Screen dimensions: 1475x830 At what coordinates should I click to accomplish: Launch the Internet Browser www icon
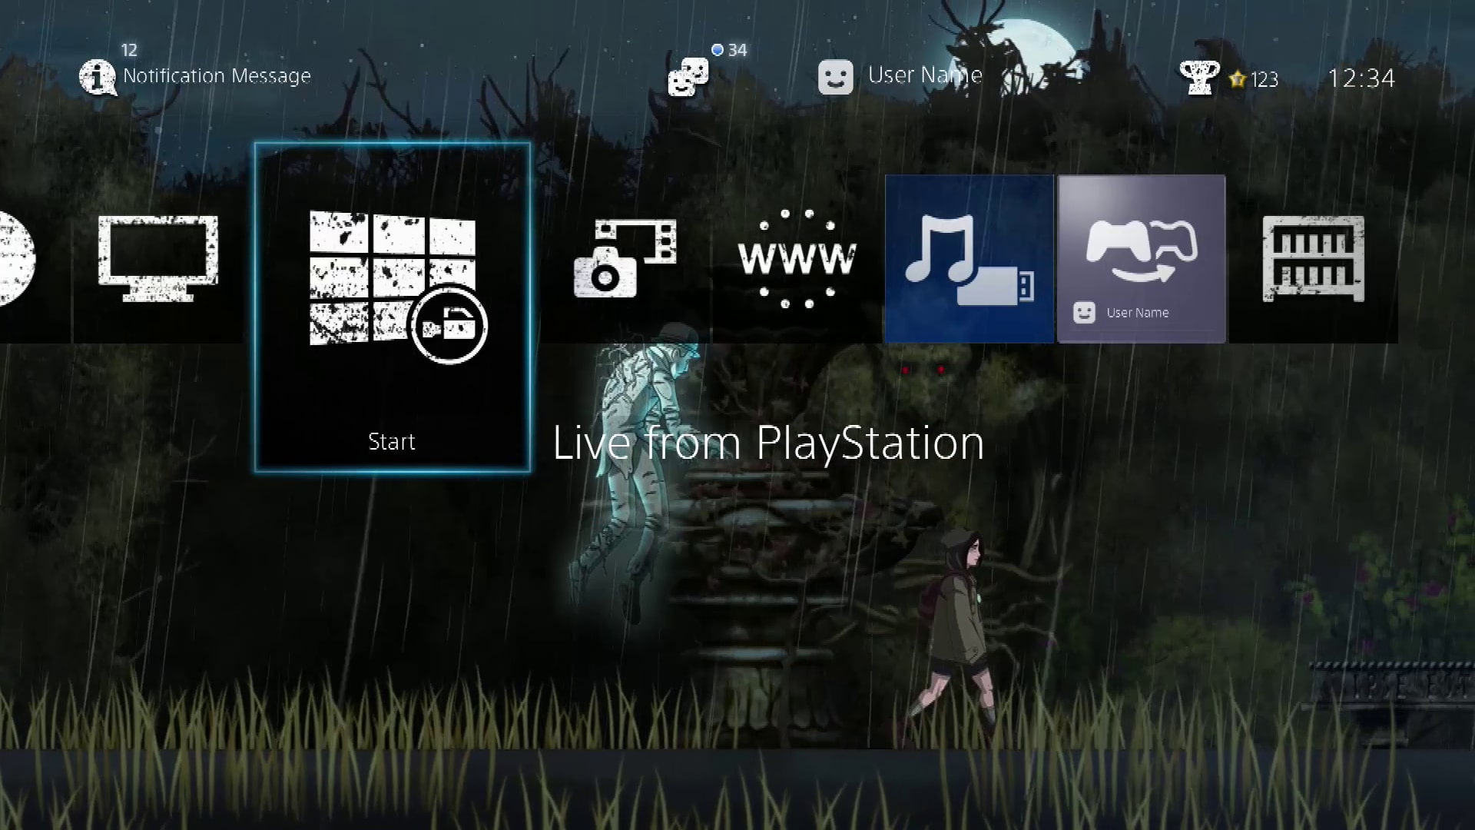pyautogui.click(x=795, y=257)
